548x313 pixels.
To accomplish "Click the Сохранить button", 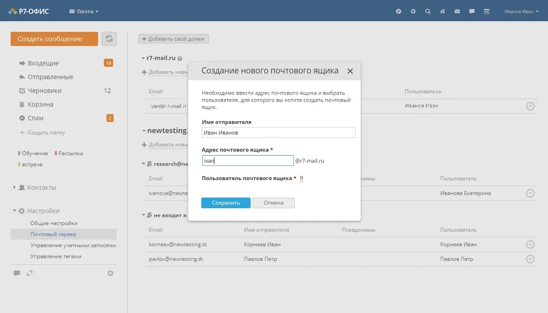I will point(226,203).
